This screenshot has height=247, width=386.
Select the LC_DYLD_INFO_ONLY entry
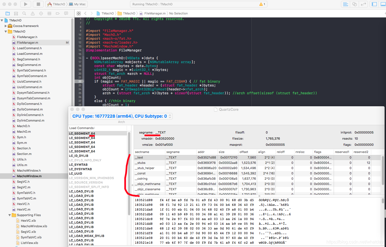[85, 160]
